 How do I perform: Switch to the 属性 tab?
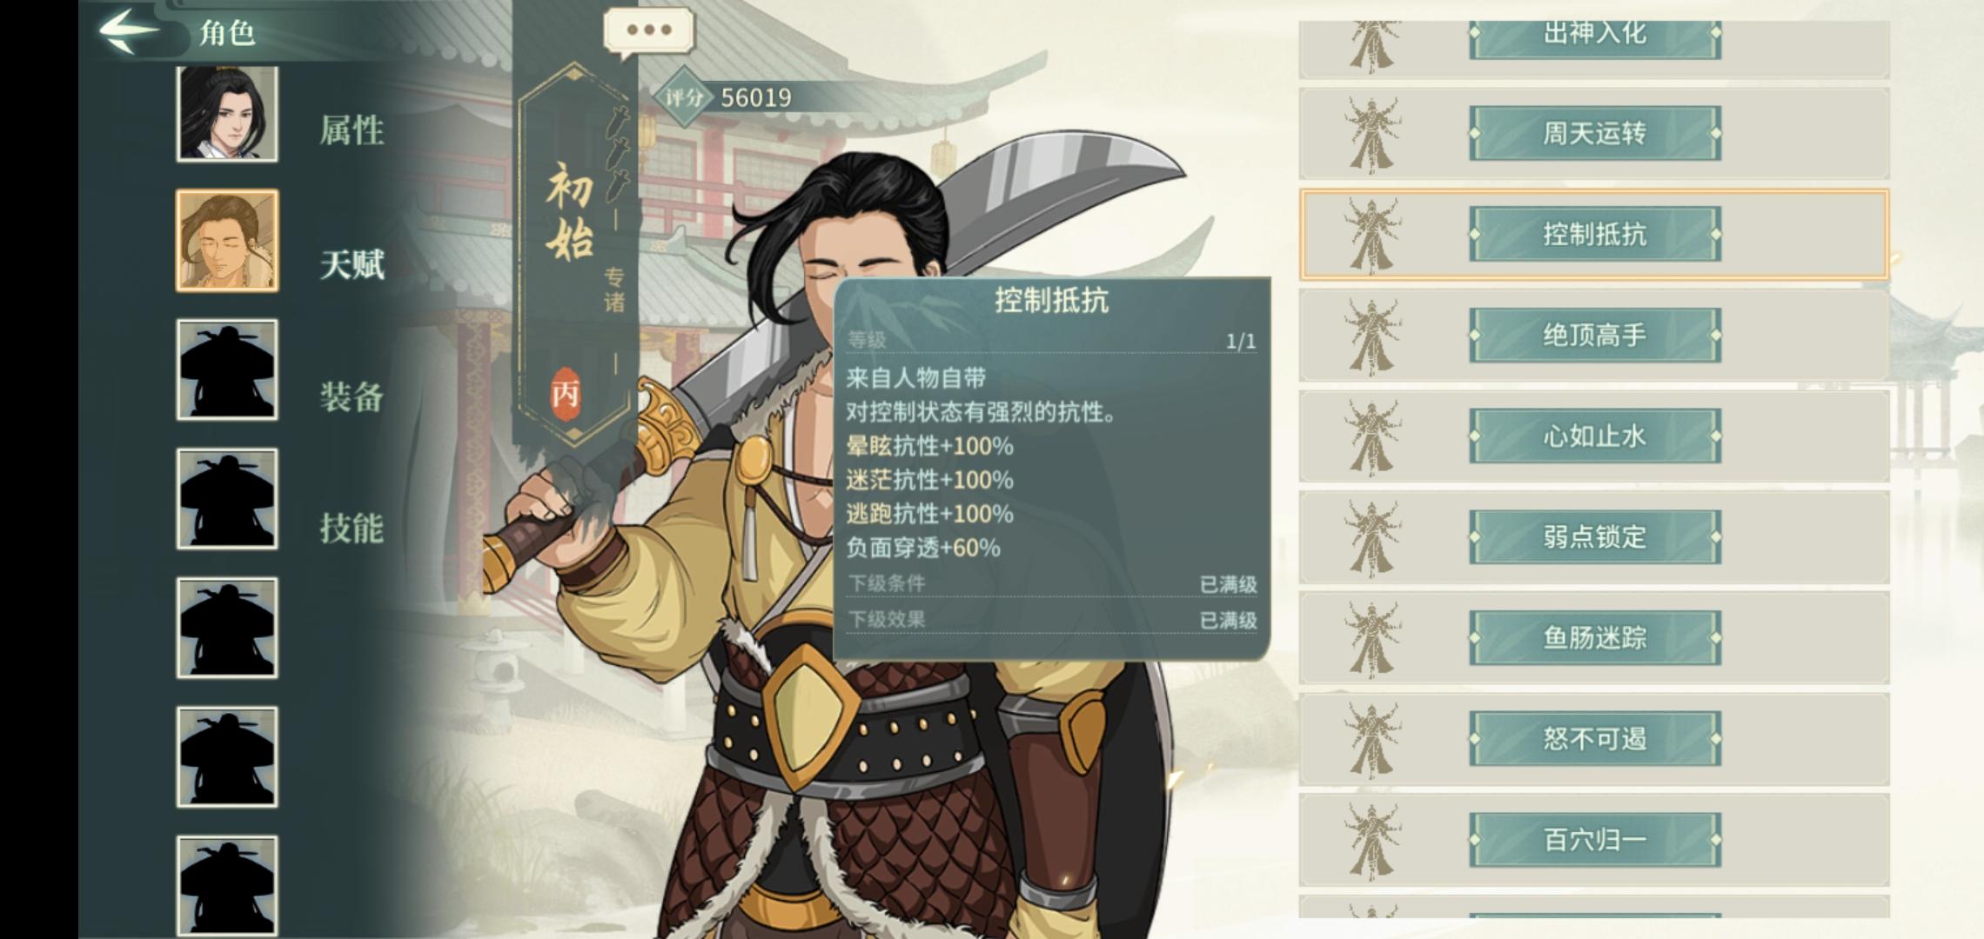[352, 130]
